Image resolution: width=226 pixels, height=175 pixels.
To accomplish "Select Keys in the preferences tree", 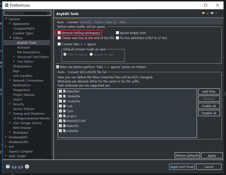I will pyautogui.click(x=16, y=71).
